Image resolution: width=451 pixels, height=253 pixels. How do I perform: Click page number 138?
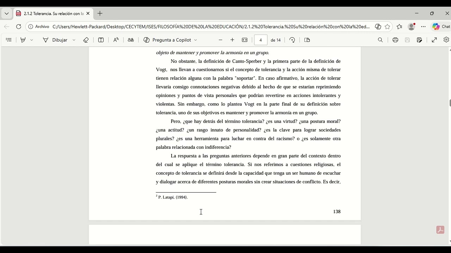337,212
